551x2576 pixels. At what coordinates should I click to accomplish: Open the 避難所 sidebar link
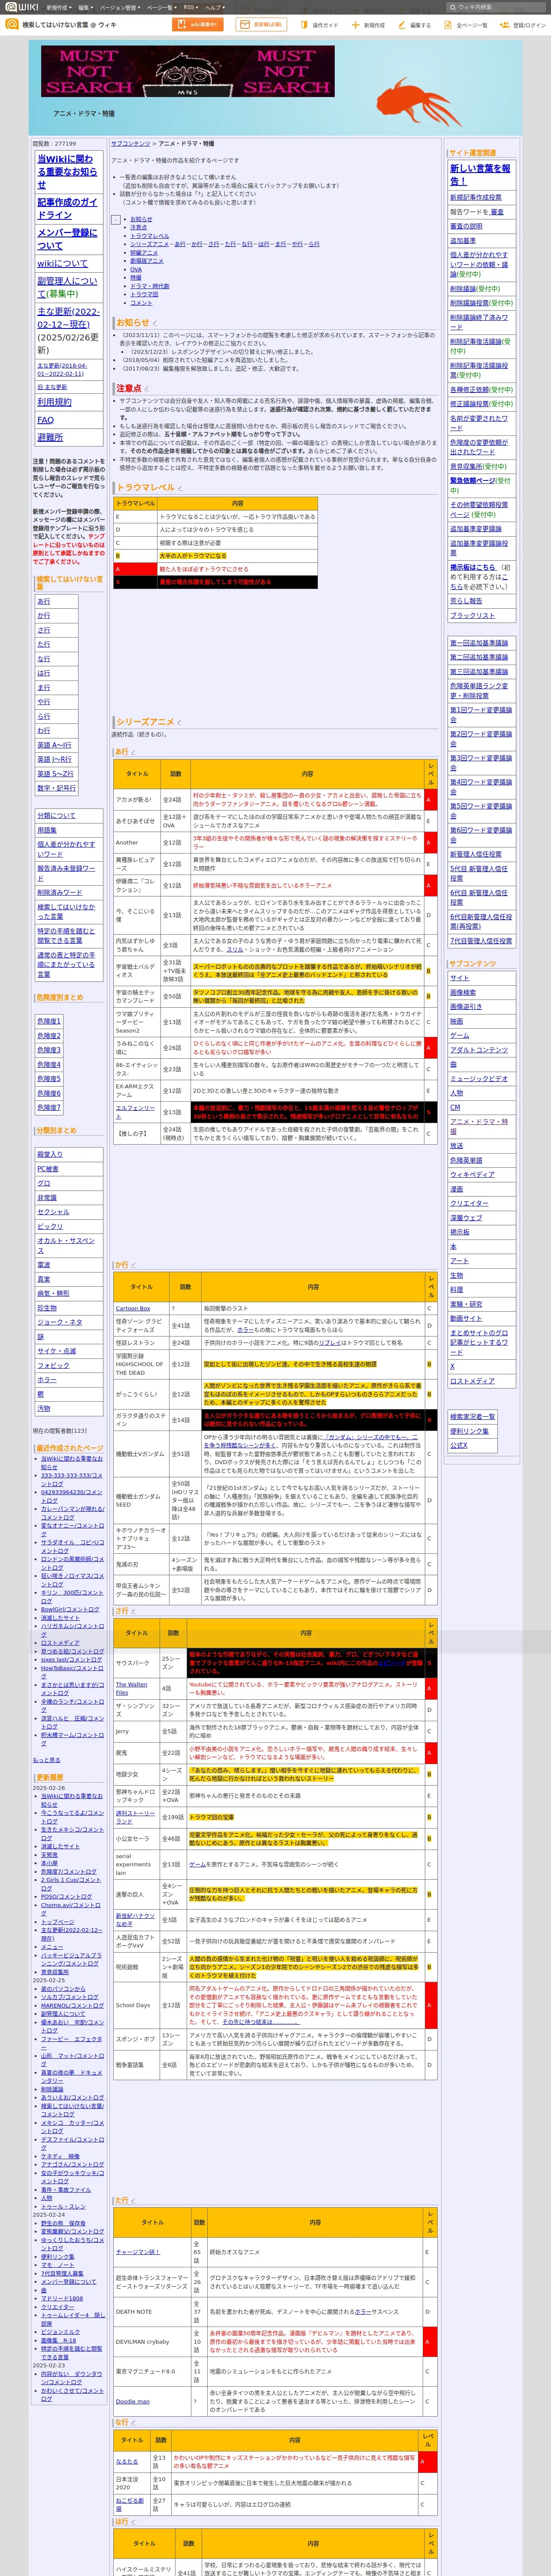point(50,437)
